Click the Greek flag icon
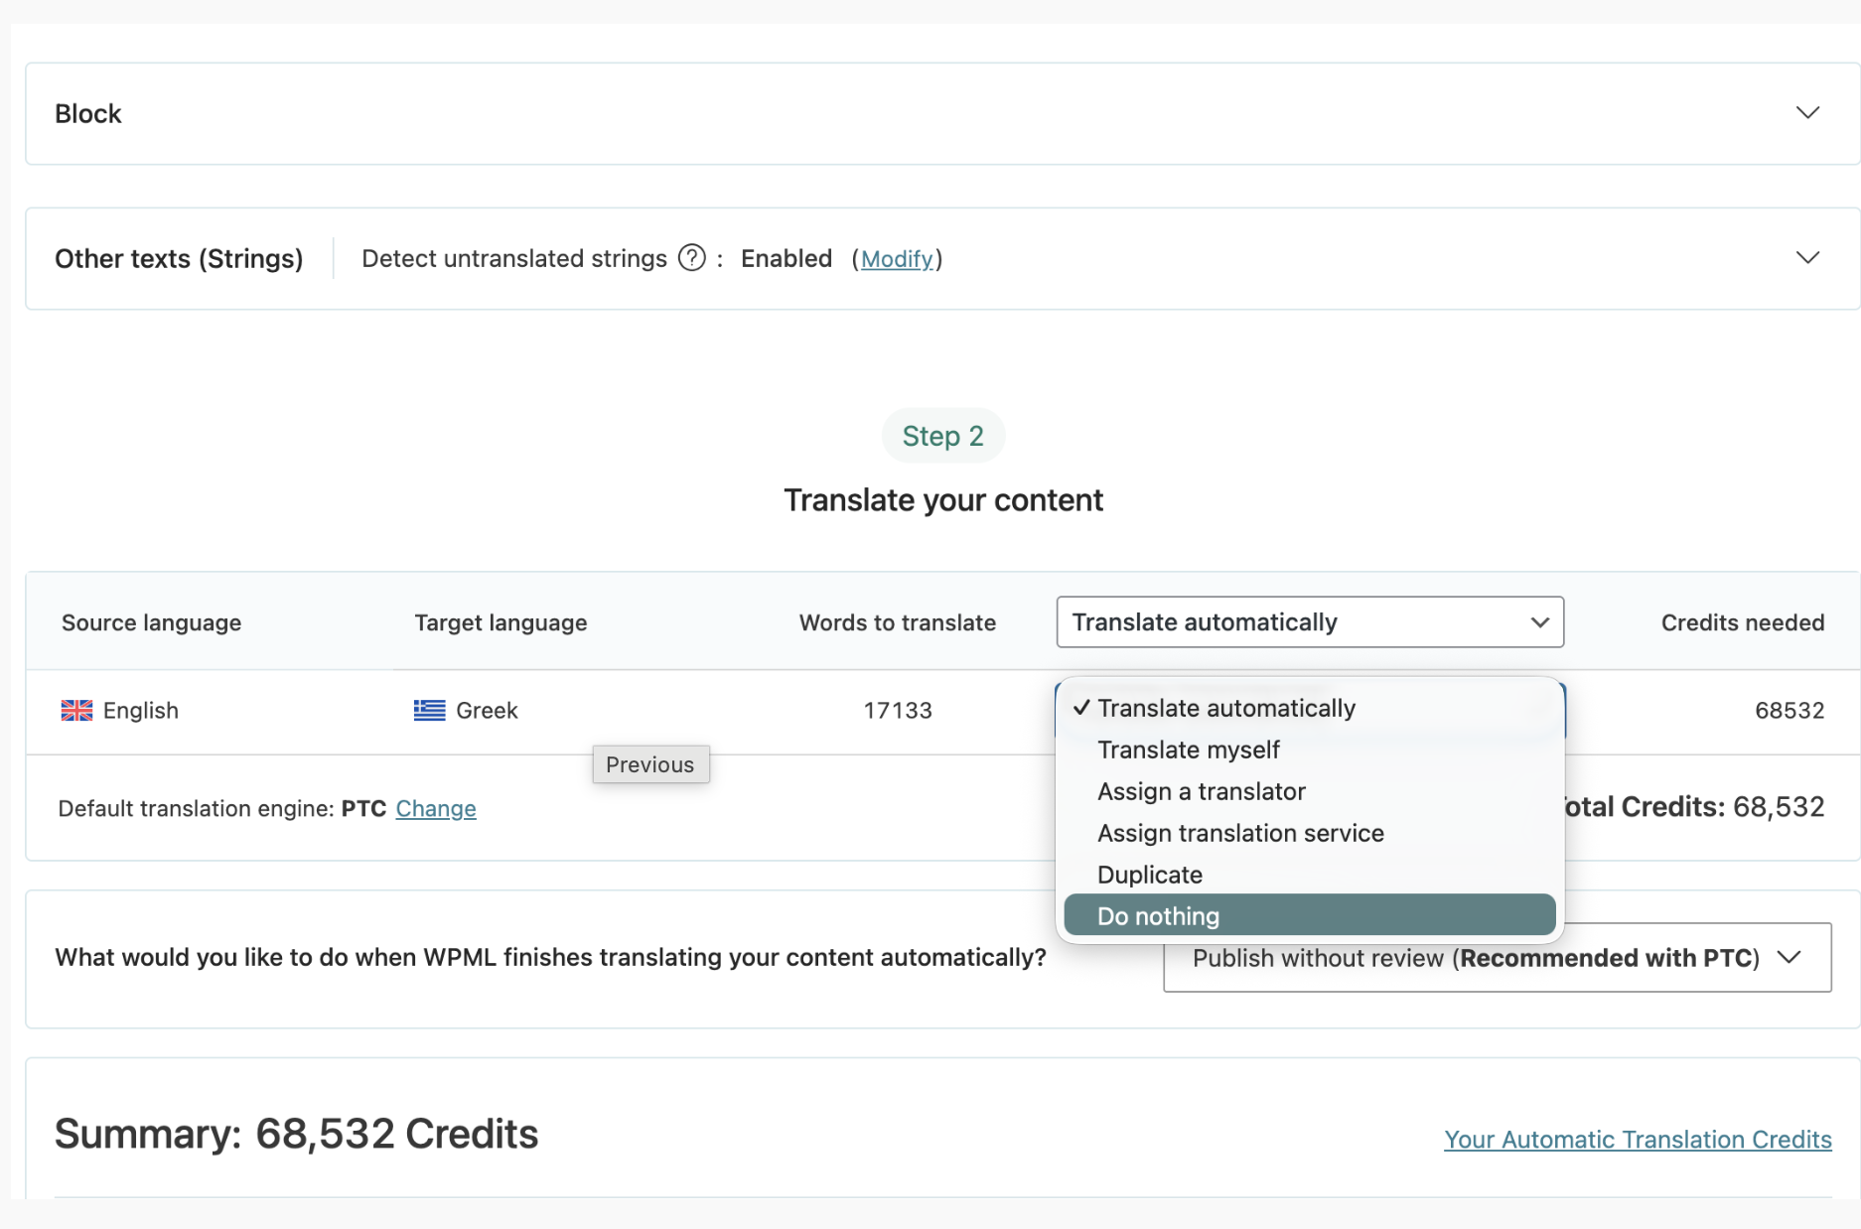The image size is (1861, 1229). [429, 711]
